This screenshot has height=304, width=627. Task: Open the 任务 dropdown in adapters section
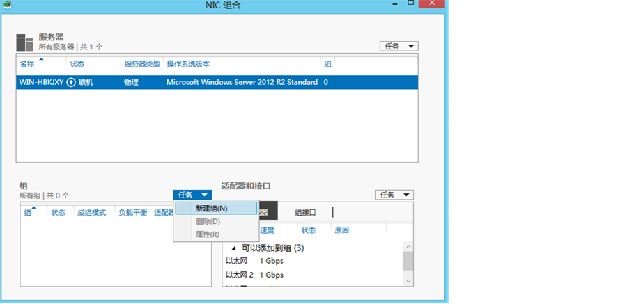(x=394, y=195)
